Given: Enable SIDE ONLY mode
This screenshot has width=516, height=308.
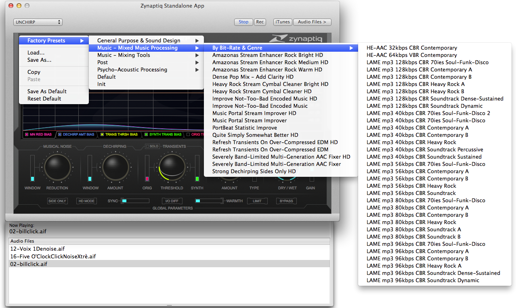Looking at the screenshot, I should tap(57, 201).
